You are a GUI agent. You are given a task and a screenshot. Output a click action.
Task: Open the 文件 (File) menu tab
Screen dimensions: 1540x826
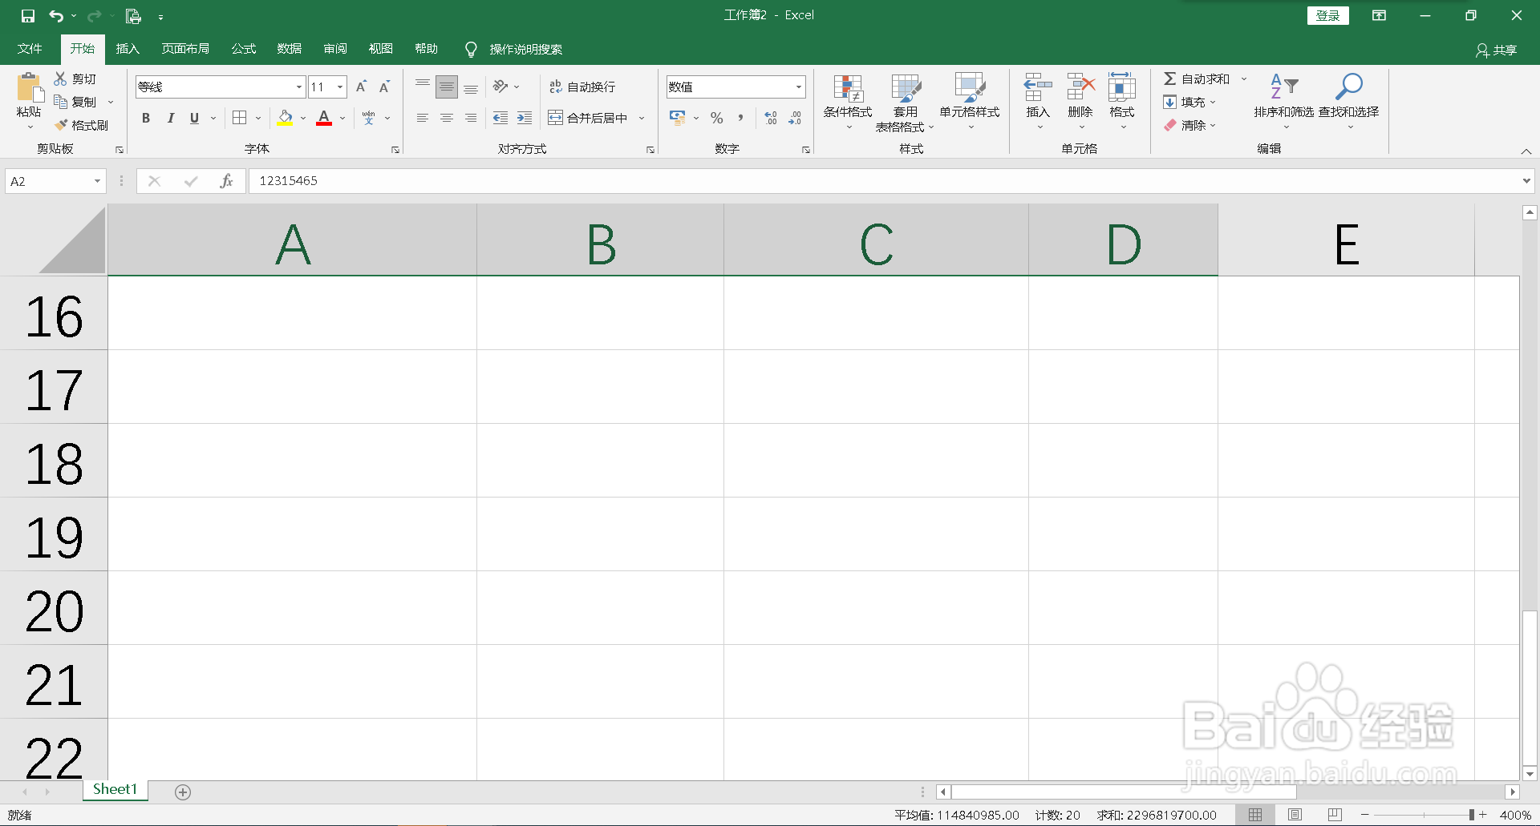tap(30, 49)
